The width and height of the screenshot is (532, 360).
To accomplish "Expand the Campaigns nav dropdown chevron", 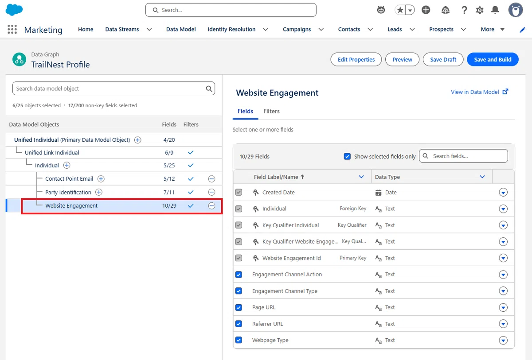I will click(321, 30).
